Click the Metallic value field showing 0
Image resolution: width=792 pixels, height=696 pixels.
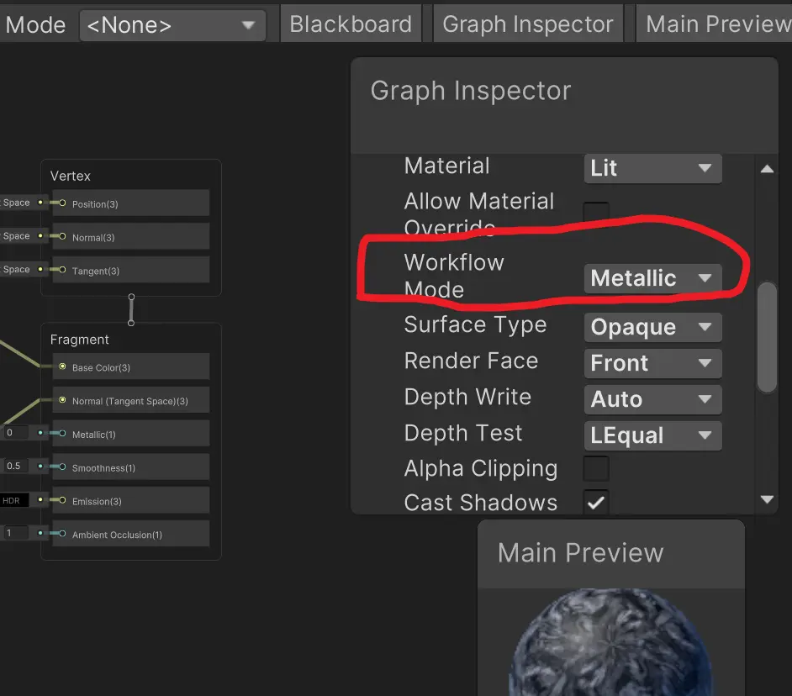click(14, 433)
